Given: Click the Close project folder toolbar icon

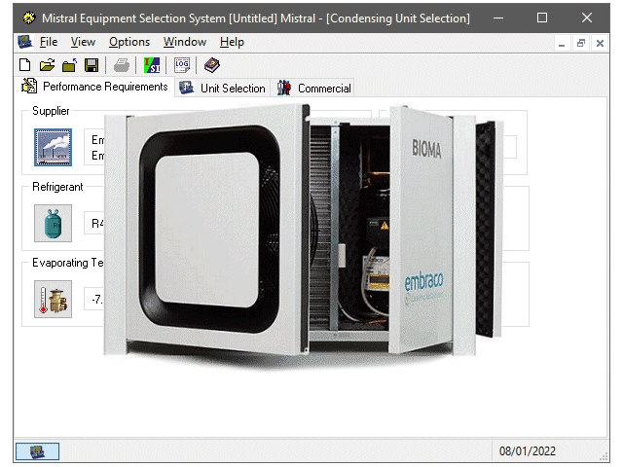Looking at the screenshot, I should 69,65.
